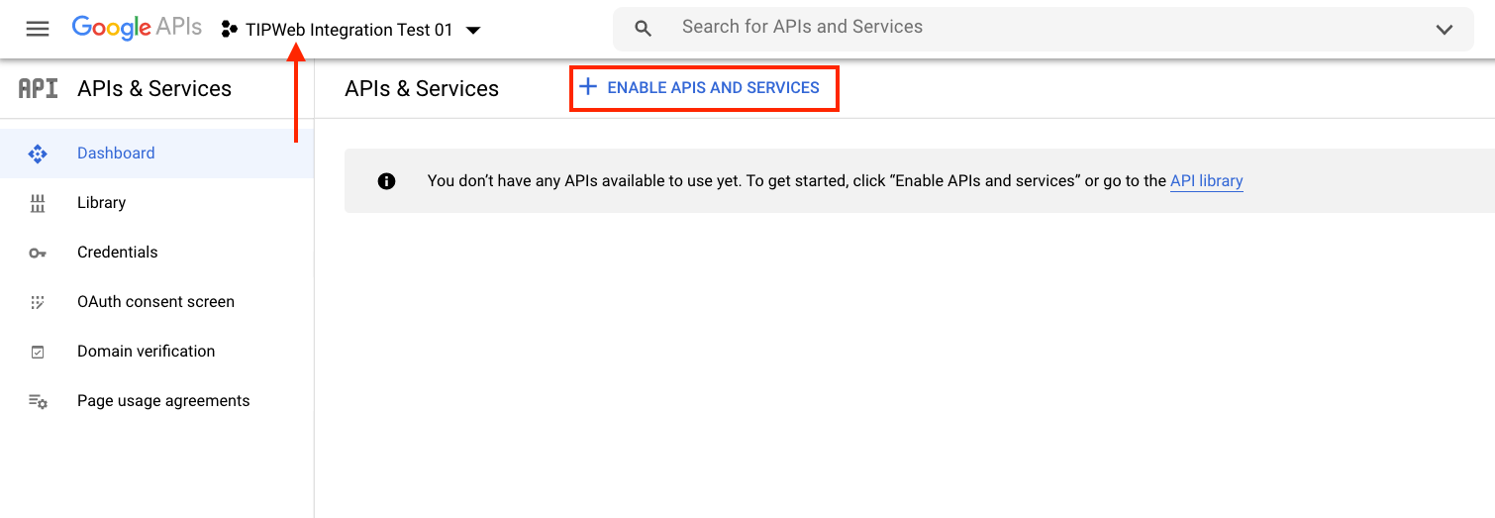Image resolution: width=1495 pixels, height=518 pixels.
Task: Click the search magnifier icon
Action: tap(644, 30)
